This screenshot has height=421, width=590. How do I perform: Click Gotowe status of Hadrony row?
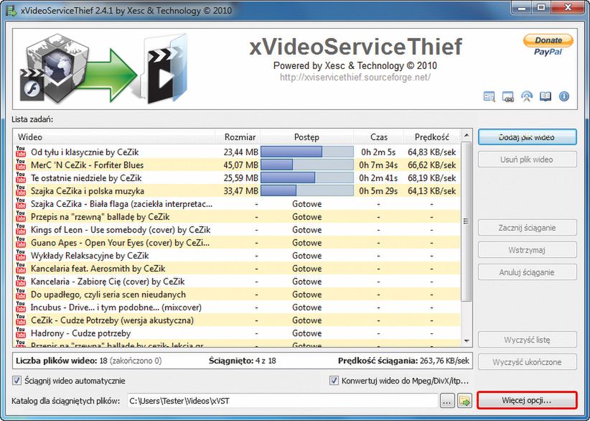[306, 333]
